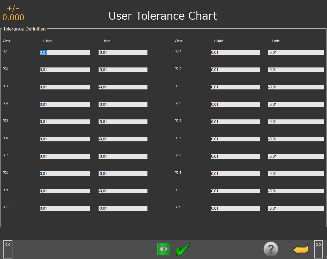This screenshot has height=259, width=327.
Task: Click the green checkmark confirm icon
Action: 183,249
